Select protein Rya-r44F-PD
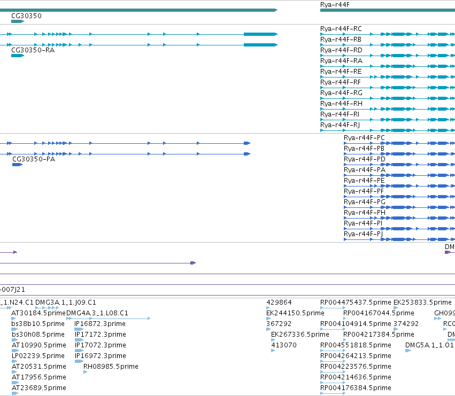455x396 pixels. (x=365, y=159)
